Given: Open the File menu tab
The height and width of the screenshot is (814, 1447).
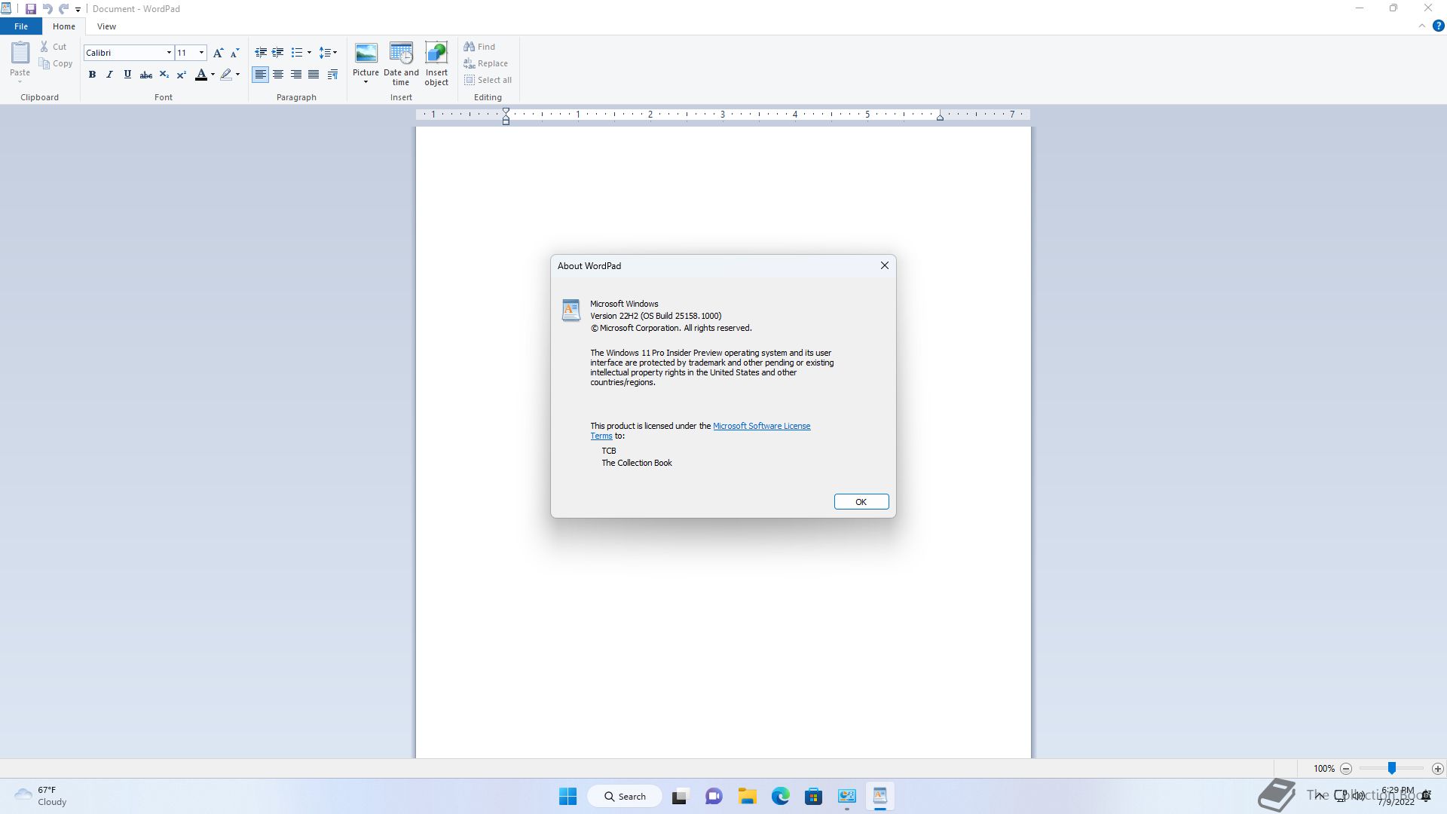Looking at the screenshot, I should click(21, 26).
